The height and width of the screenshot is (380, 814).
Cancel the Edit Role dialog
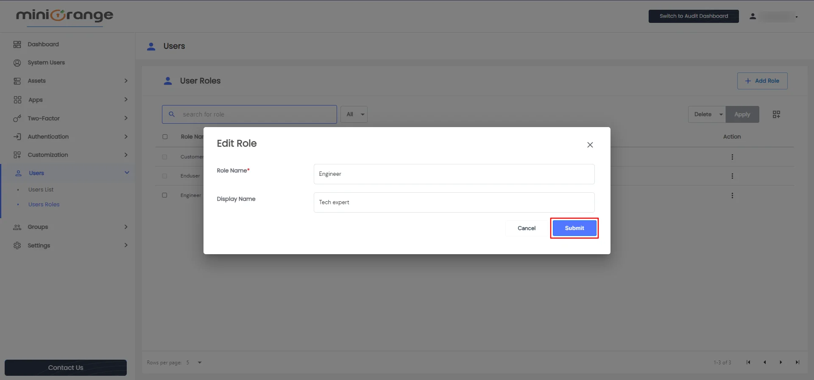pyautogui.click(x=527, y=228)
